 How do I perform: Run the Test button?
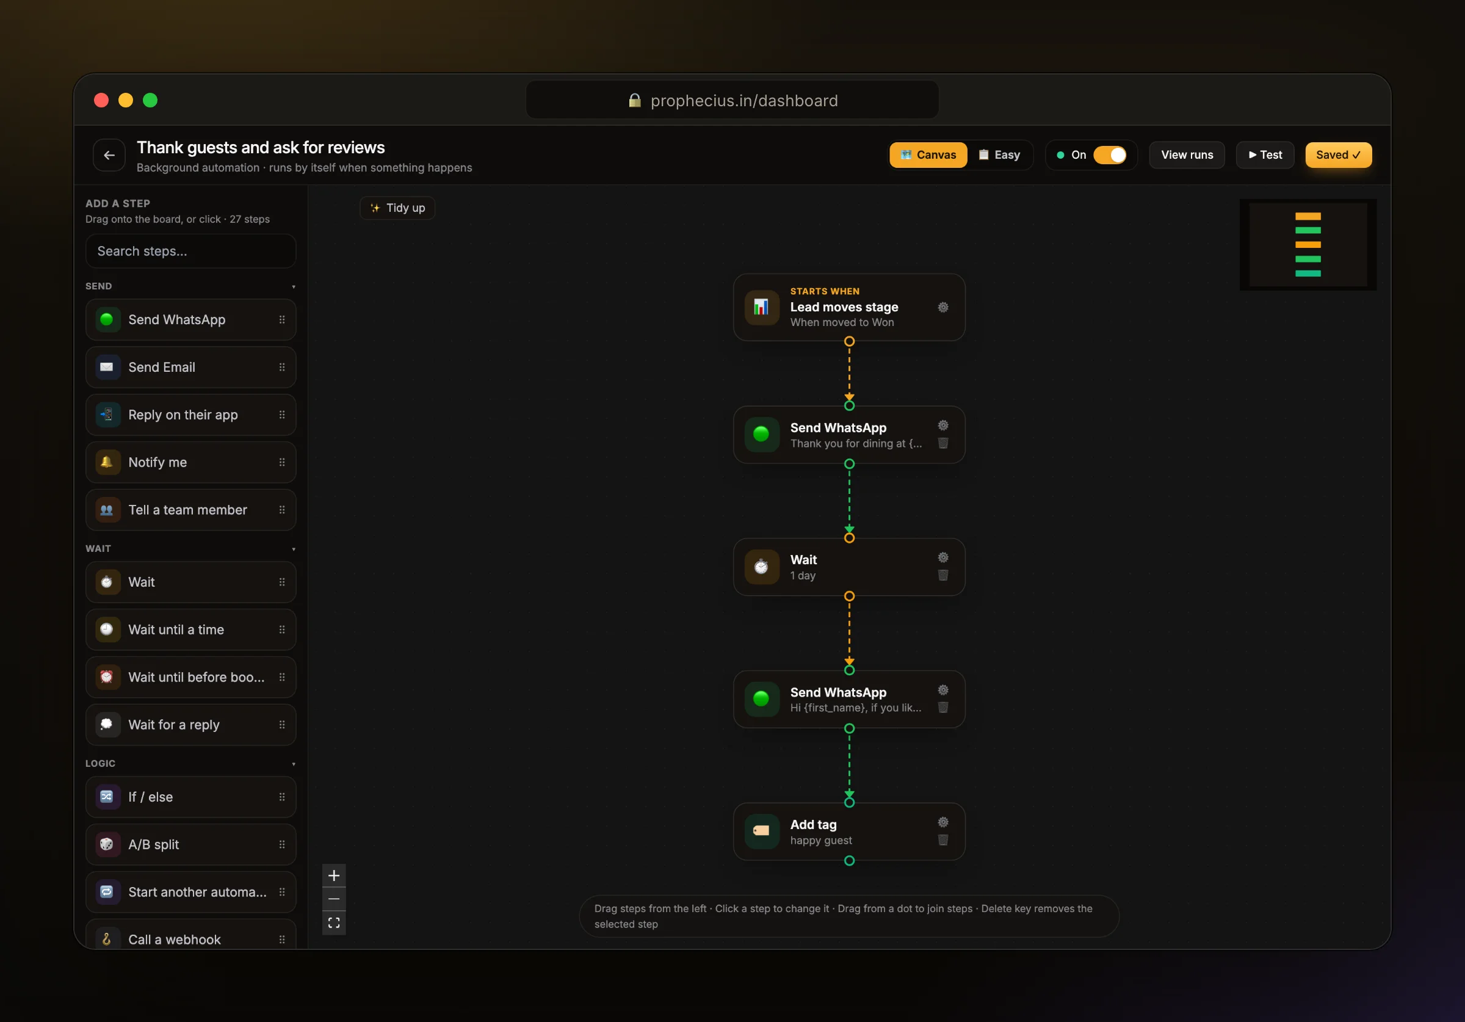(1265, 155)
